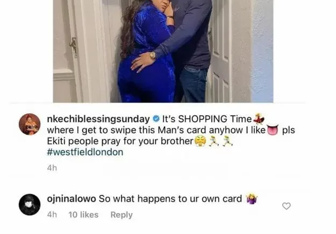View the 10 likes on the comment
336x234 pixels.
click(83, 215)
